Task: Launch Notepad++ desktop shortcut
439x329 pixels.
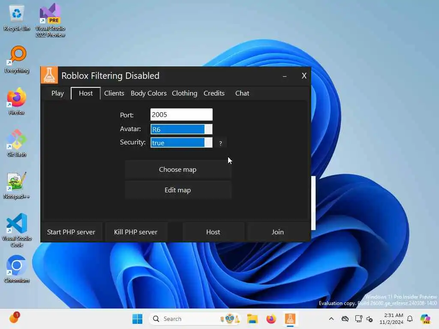Action: point(17,185)
